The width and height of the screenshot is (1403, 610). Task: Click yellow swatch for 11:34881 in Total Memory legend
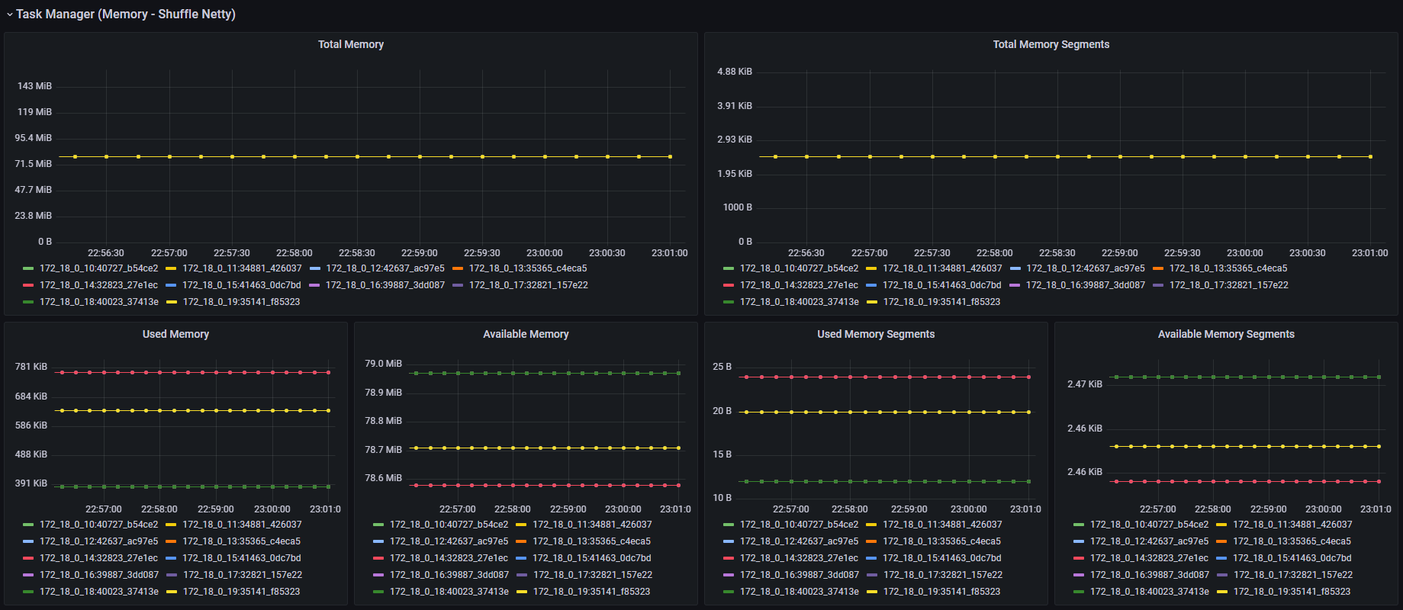coord(171,268)
